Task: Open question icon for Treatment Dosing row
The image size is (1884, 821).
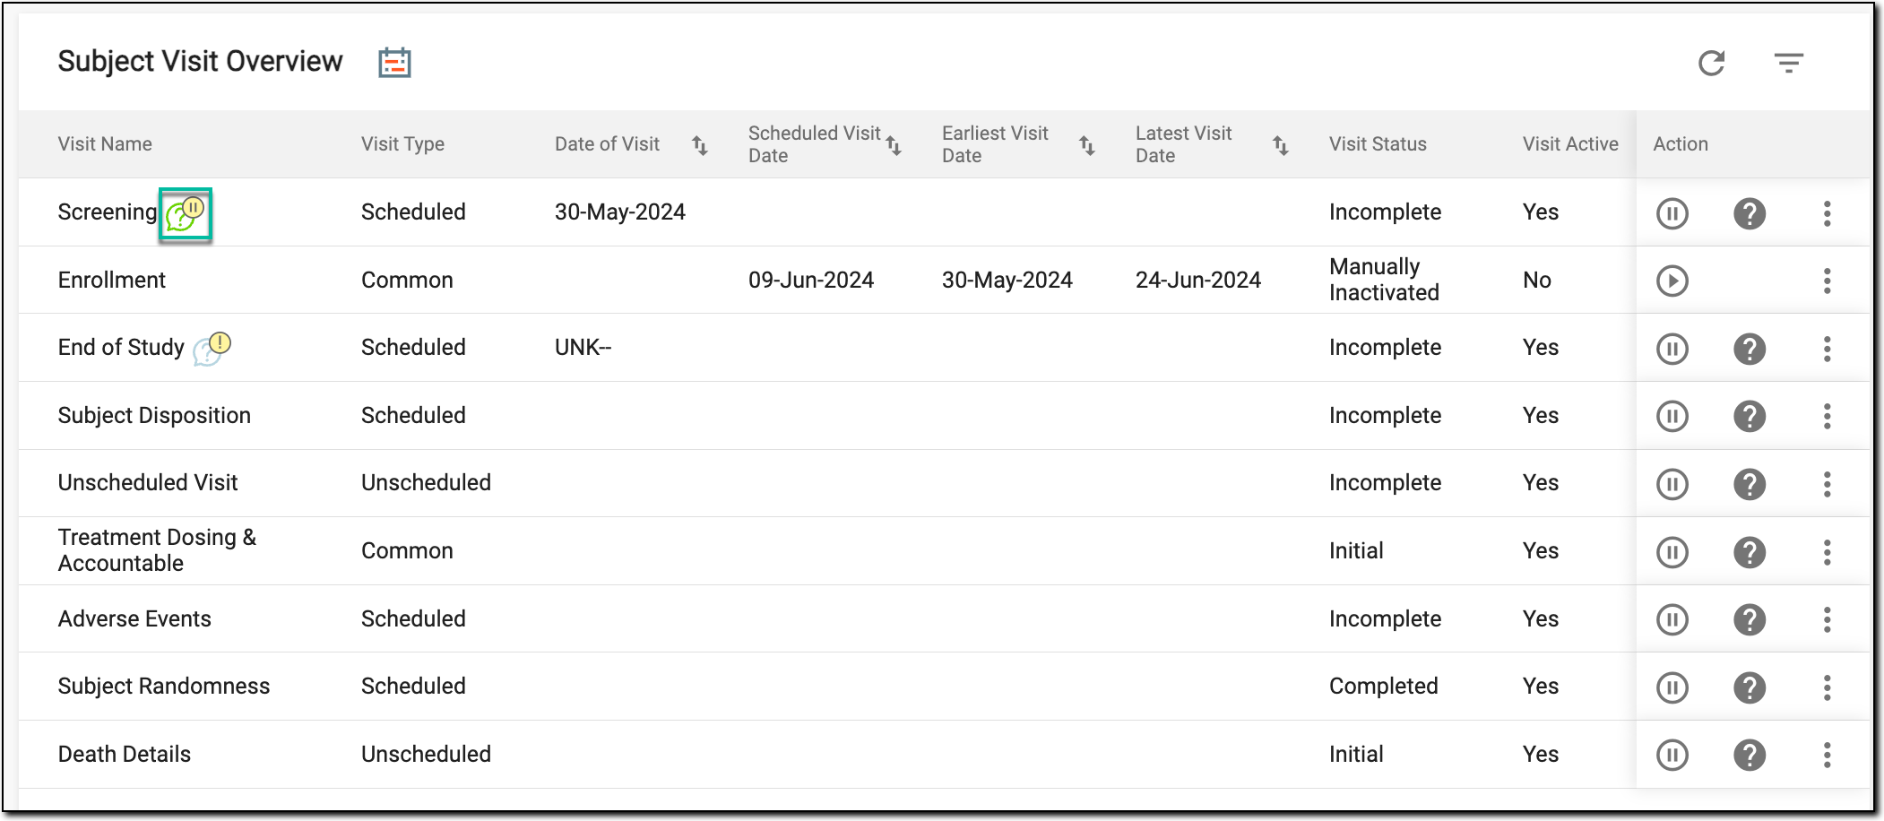Action: point(1750,552)
